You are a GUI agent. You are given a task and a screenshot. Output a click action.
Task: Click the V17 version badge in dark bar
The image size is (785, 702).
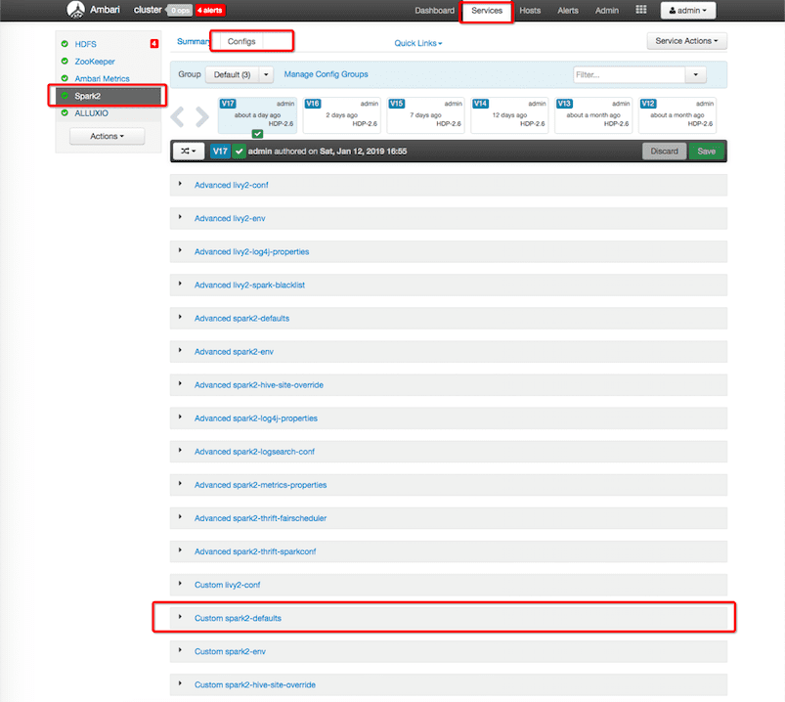[x=220, y=152]
